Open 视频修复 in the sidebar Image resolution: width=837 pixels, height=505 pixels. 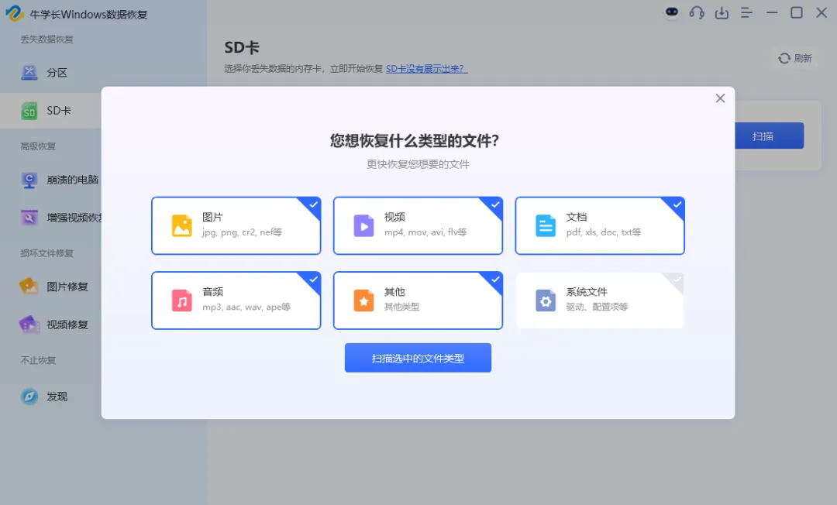pos(50,325)
